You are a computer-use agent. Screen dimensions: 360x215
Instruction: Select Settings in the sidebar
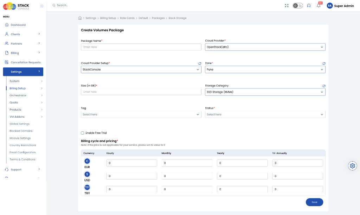(23, 72)
